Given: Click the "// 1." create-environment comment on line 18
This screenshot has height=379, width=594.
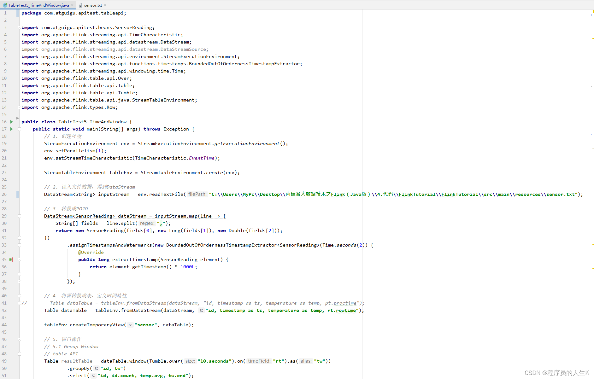Looking at the screenshot, I should point(63,136).
